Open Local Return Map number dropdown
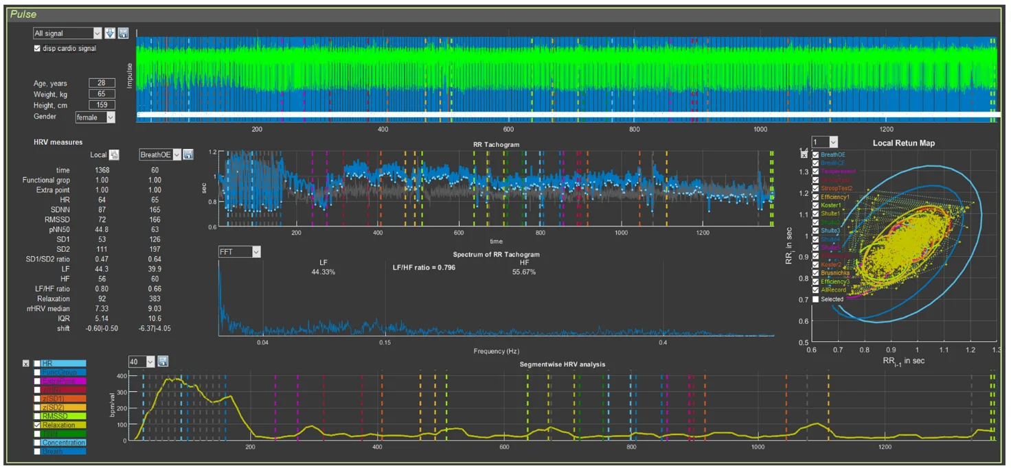 pos(832,142)
